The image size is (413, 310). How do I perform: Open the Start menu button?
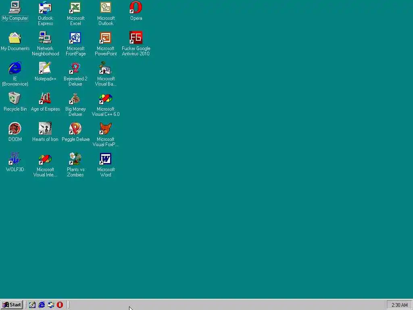12,305
